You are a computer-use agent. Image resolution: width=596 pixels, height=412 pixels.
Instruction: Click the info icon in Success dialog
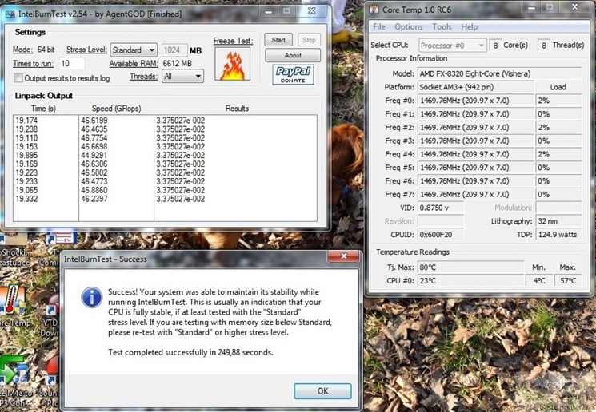click(x=92, y=297)
